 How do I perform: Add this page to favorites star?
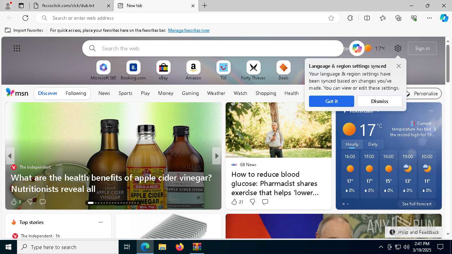tap(331, 18)
